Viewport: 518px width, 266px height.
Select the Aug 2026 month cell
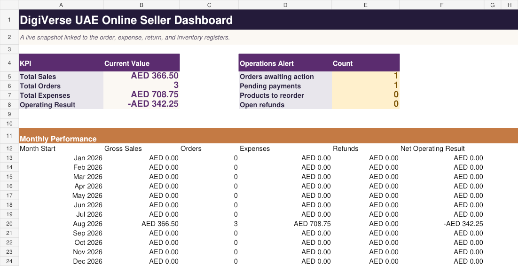pyautogui.click(x=61, y=224)
